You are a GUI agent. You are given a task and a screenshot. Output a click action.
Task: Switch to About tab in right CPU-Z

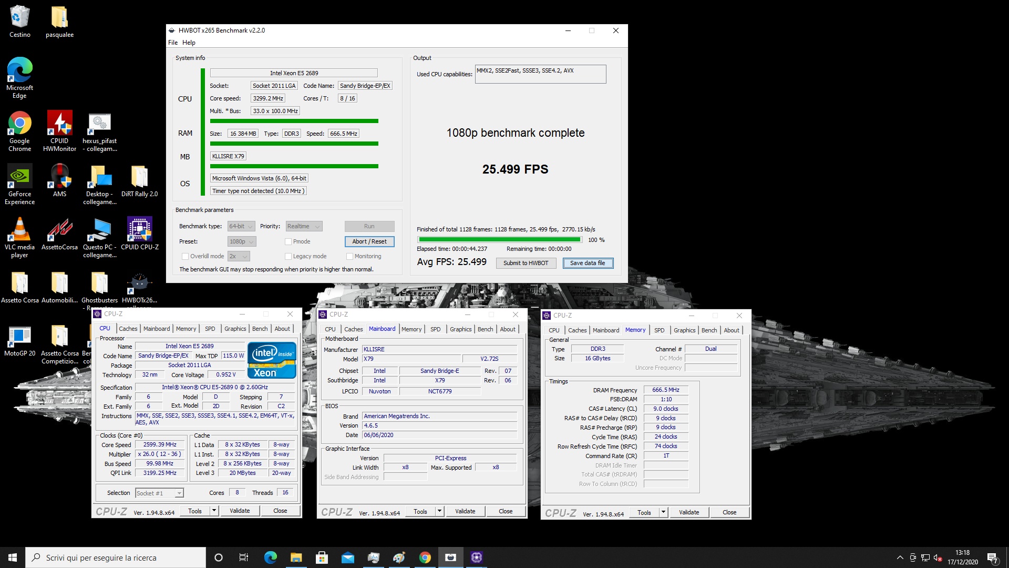[x=731, y=330]
